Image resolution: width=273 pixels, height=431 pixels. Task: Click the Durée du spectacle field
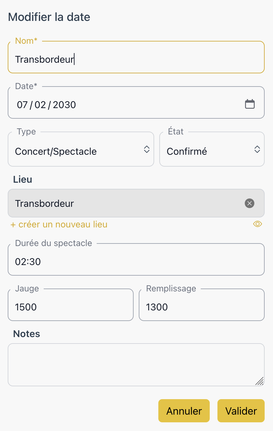click(136, 261)
